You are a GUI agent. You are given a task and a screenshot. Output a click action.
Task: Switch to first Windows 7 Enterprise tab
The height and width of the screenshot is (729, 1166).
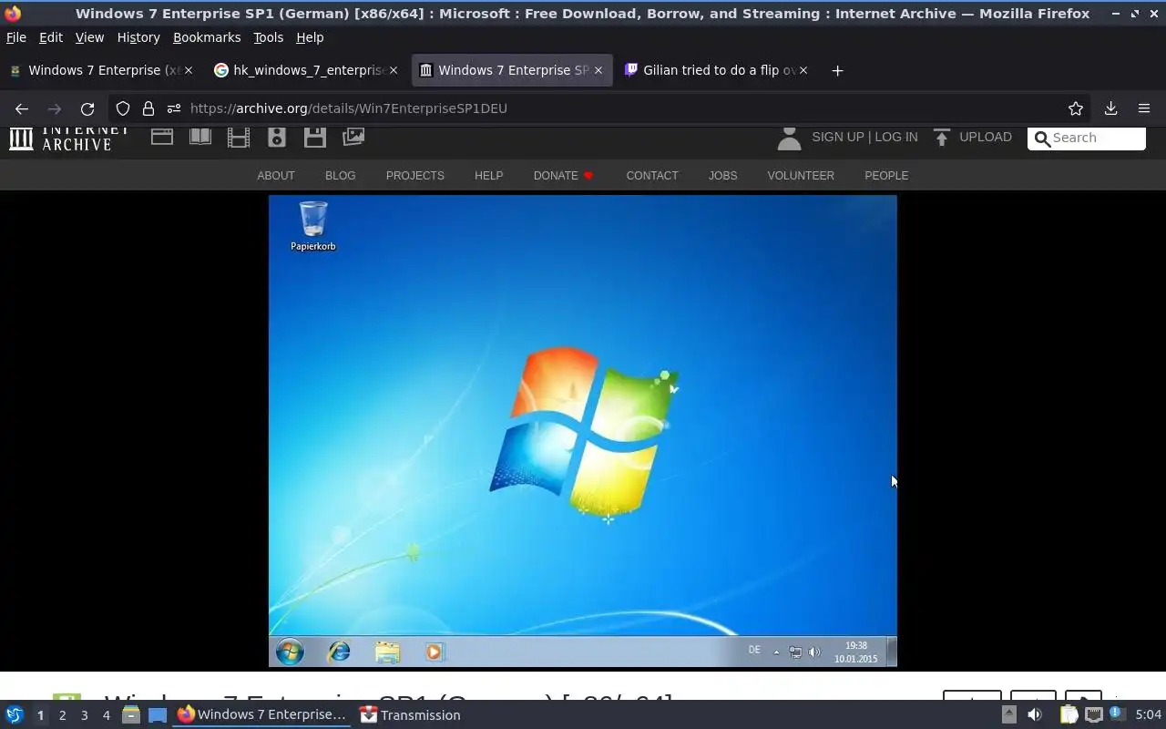100,70
